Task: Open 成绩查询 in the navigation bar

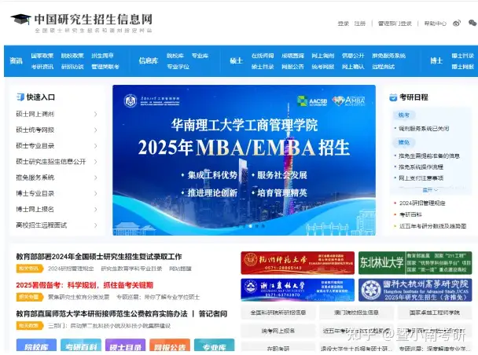Action: [x=292, y=56]
